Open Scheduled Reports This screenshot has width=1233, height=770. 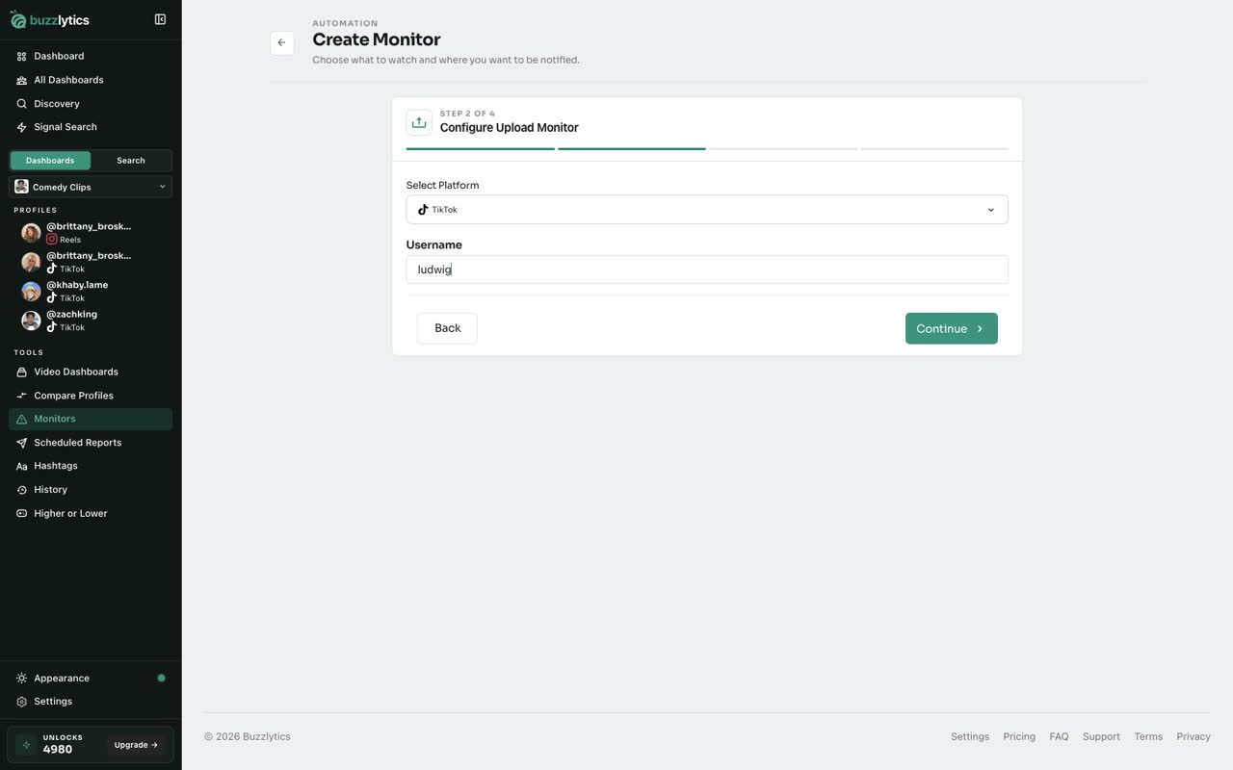91,443
